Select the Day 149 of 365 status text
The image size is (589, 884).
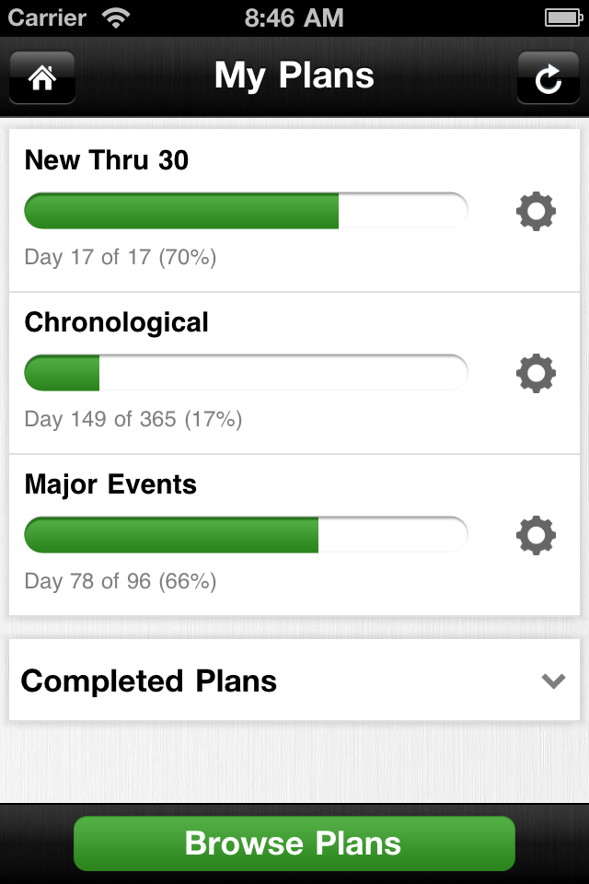pyautogui.click(x=133, y=420)
